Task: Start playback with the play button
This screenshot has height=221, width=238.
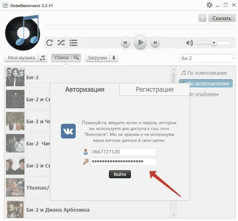Action: click(140, 43)
